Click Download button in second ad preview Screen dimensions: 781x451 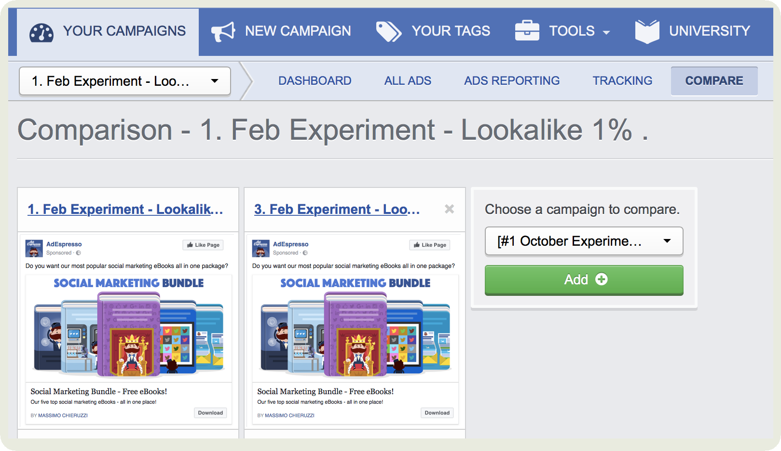(437, 413)
